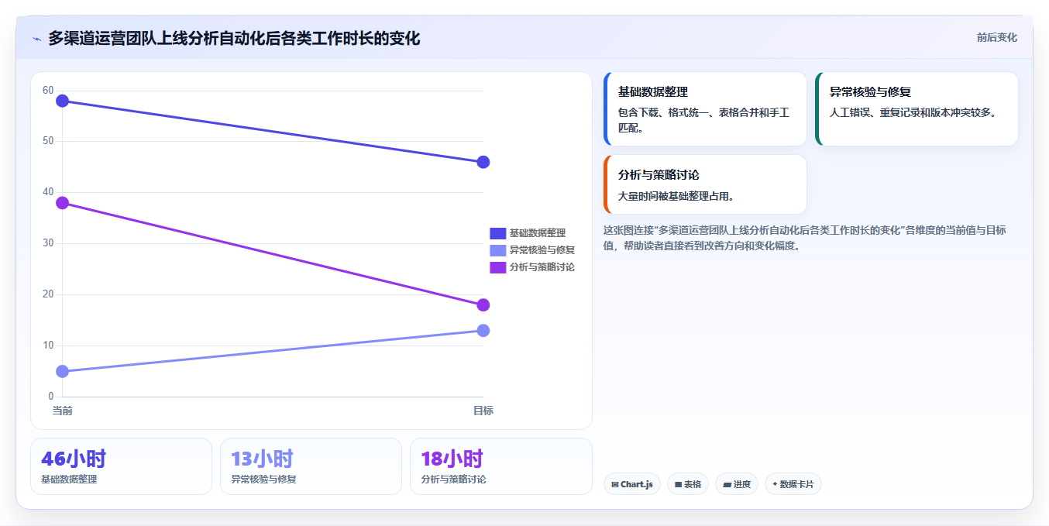The height and width of the screenshot is (526, 1049).
Task: Open the 基础数据整理 description card
Action: click(x=705, y=109)
